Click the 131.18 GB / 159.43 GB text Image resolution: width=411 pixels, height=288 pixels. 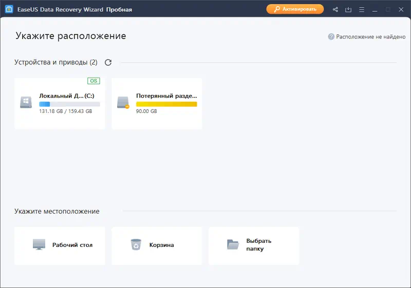pos(66,111)
